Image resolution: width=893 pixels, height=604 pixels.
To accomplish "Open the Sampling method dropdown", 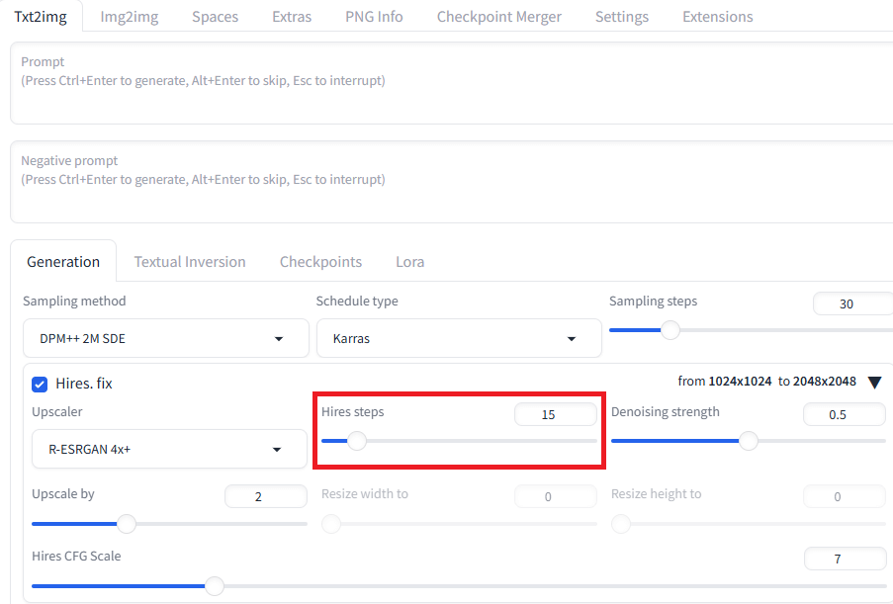I will pyautogui.click(x=166, y=338).
